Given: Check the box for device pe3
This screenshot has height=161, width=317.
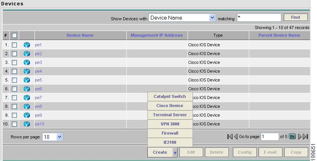Looking at the screenshot, I should (14, 62).
